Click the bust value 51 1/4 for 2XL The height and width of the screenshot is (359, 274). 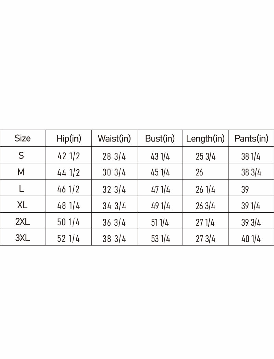pyautogui.click(x=160, y=223)
